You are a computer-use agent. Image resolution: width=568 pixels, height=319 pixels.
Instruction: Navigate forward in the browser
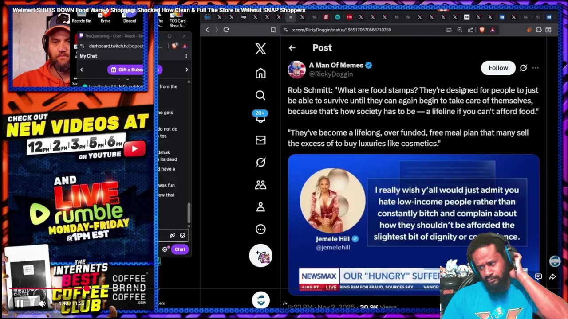coord(217,30)
